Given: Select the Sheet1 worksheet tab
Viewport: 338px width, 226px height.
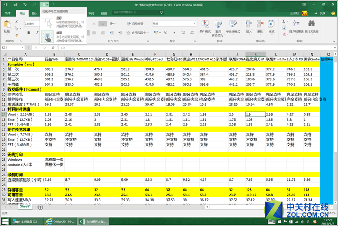Looking at the screenshot, I should (25, 206).
